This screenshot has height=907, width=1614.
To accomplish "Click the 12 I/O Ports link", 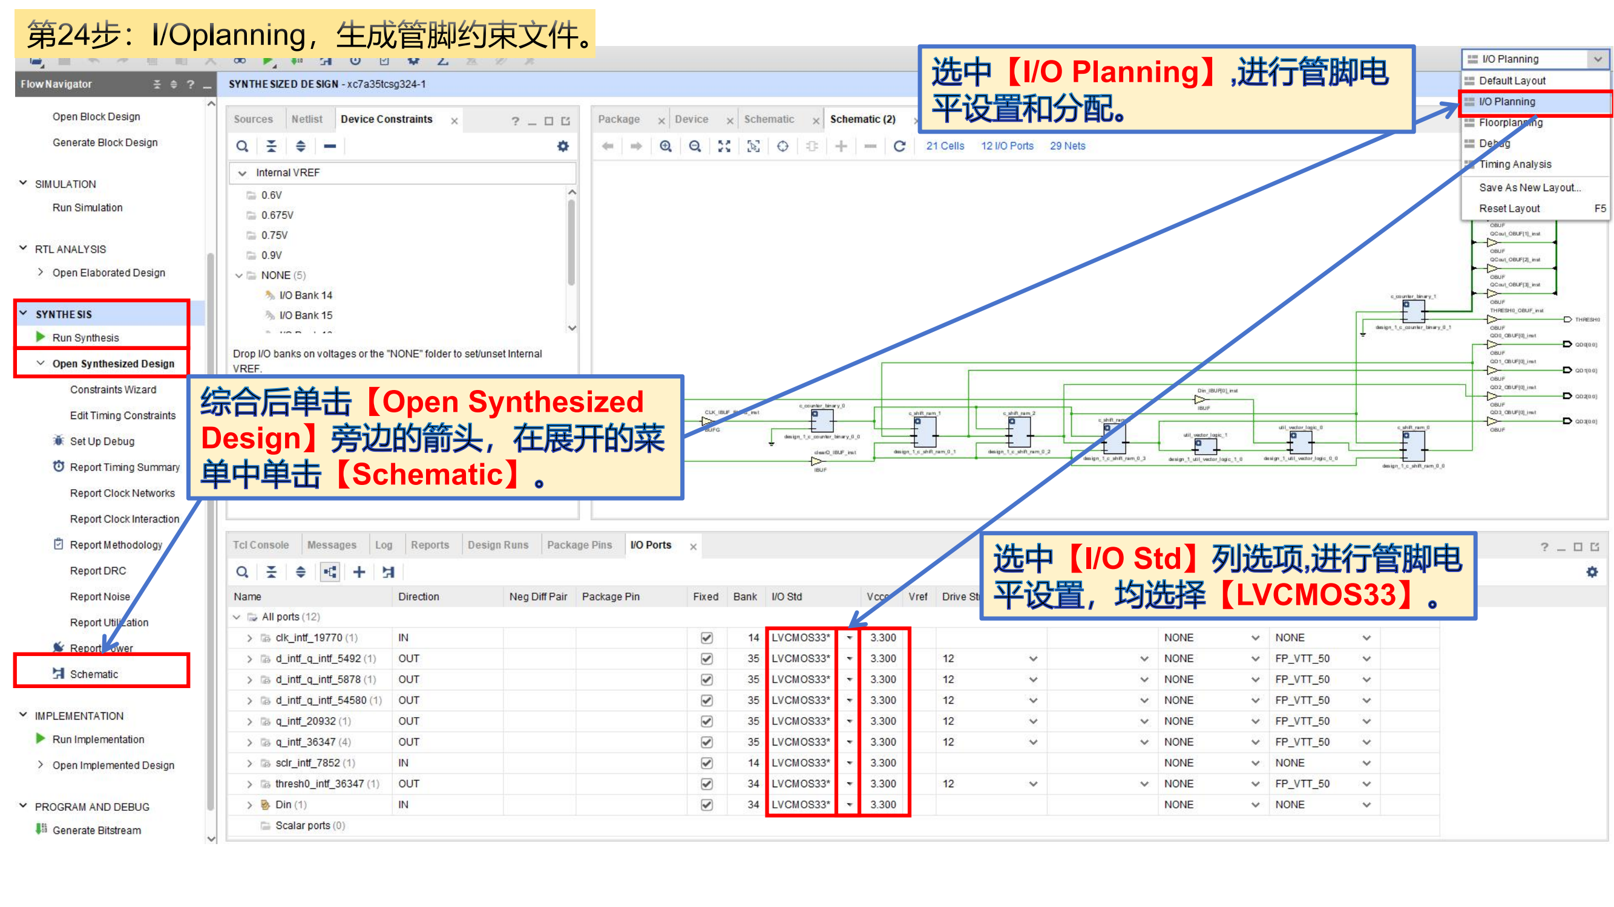I will tap(1007, 146).
